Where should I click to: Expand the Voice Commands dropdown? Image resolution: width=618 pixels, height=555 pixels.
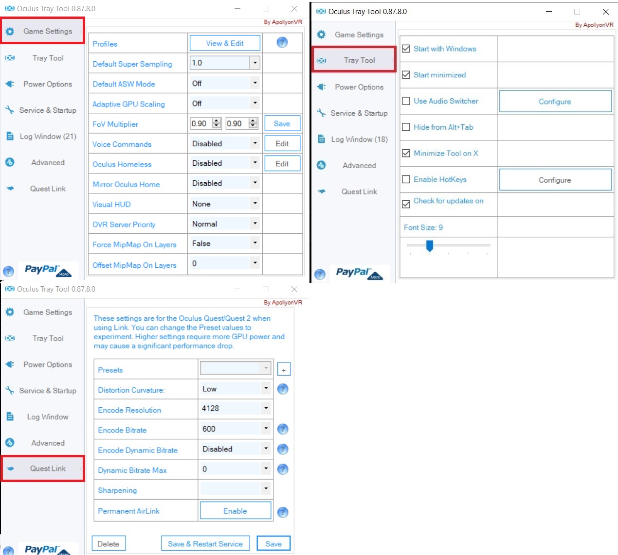click(255, 143)
